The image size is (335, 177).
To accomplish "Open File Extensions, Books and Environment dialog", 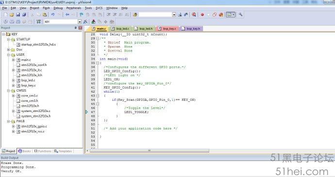I will [x=93, y=22].
